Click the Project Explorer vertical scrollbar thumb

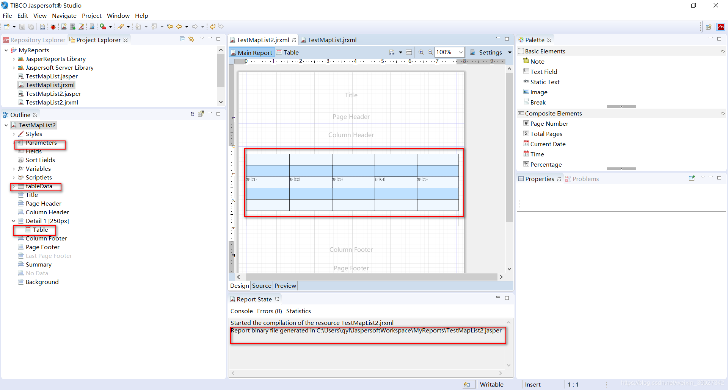pyautogui.click(x=221, y=70)
